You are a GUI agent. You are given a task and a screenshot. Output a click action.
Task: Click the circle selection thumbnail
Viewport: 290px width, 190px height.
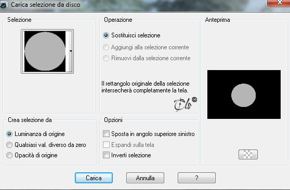tap(45, 51)
